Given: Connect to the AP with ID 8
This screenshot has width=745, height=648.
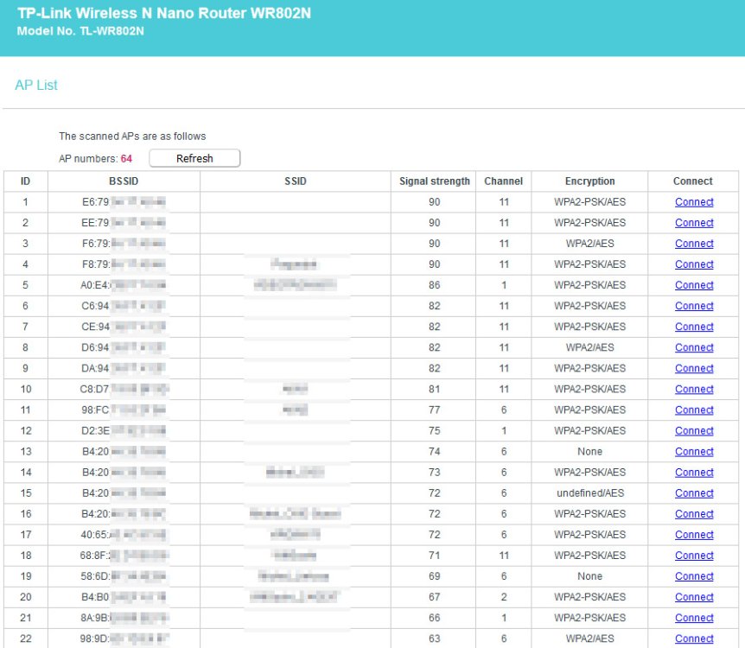Looking at the screenshot, I should coord(694,347).
